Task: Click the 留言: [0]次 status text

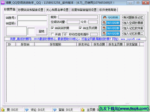Action: click(66, 110)
